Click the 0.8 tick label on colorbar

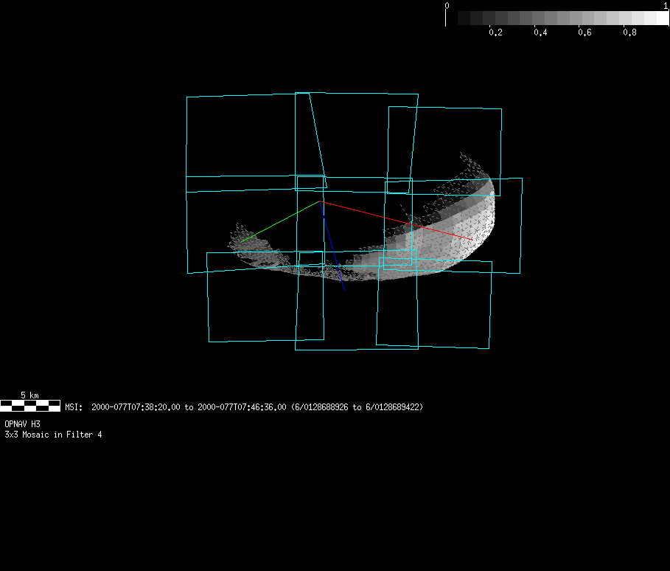629,32
